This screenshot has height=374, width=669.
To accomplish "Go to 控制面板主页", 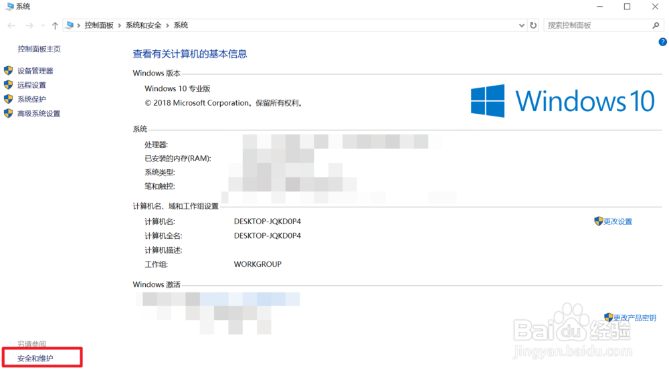I will coord(39,49).
